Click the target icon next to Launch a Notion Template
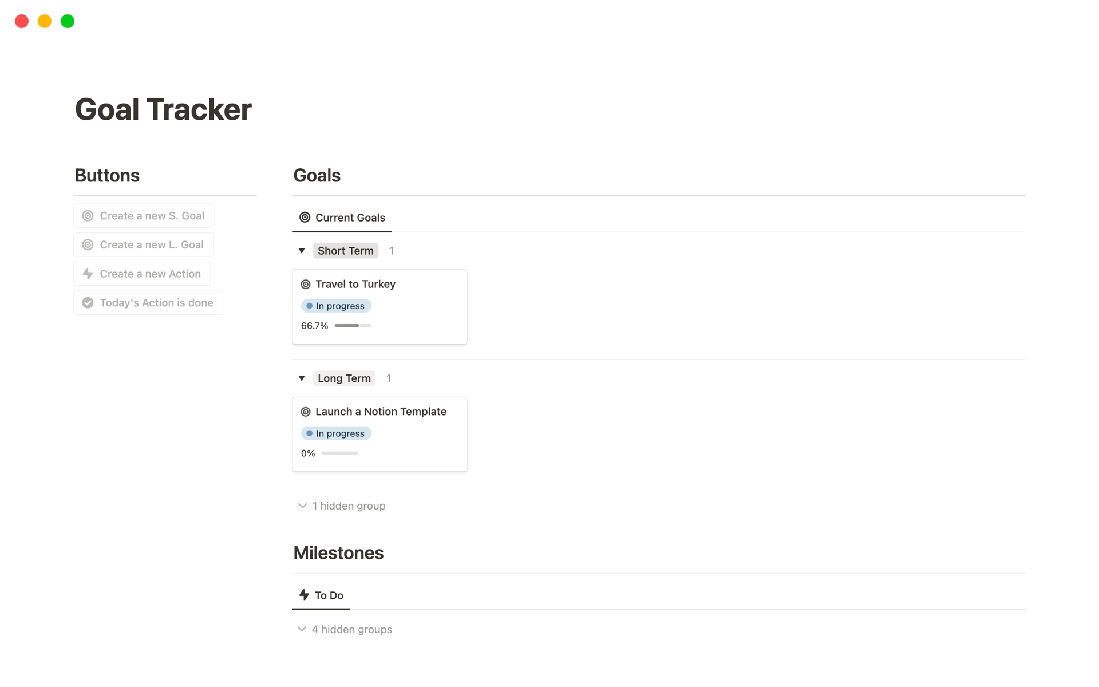1099x687 pixels. (x=306, y=411)
